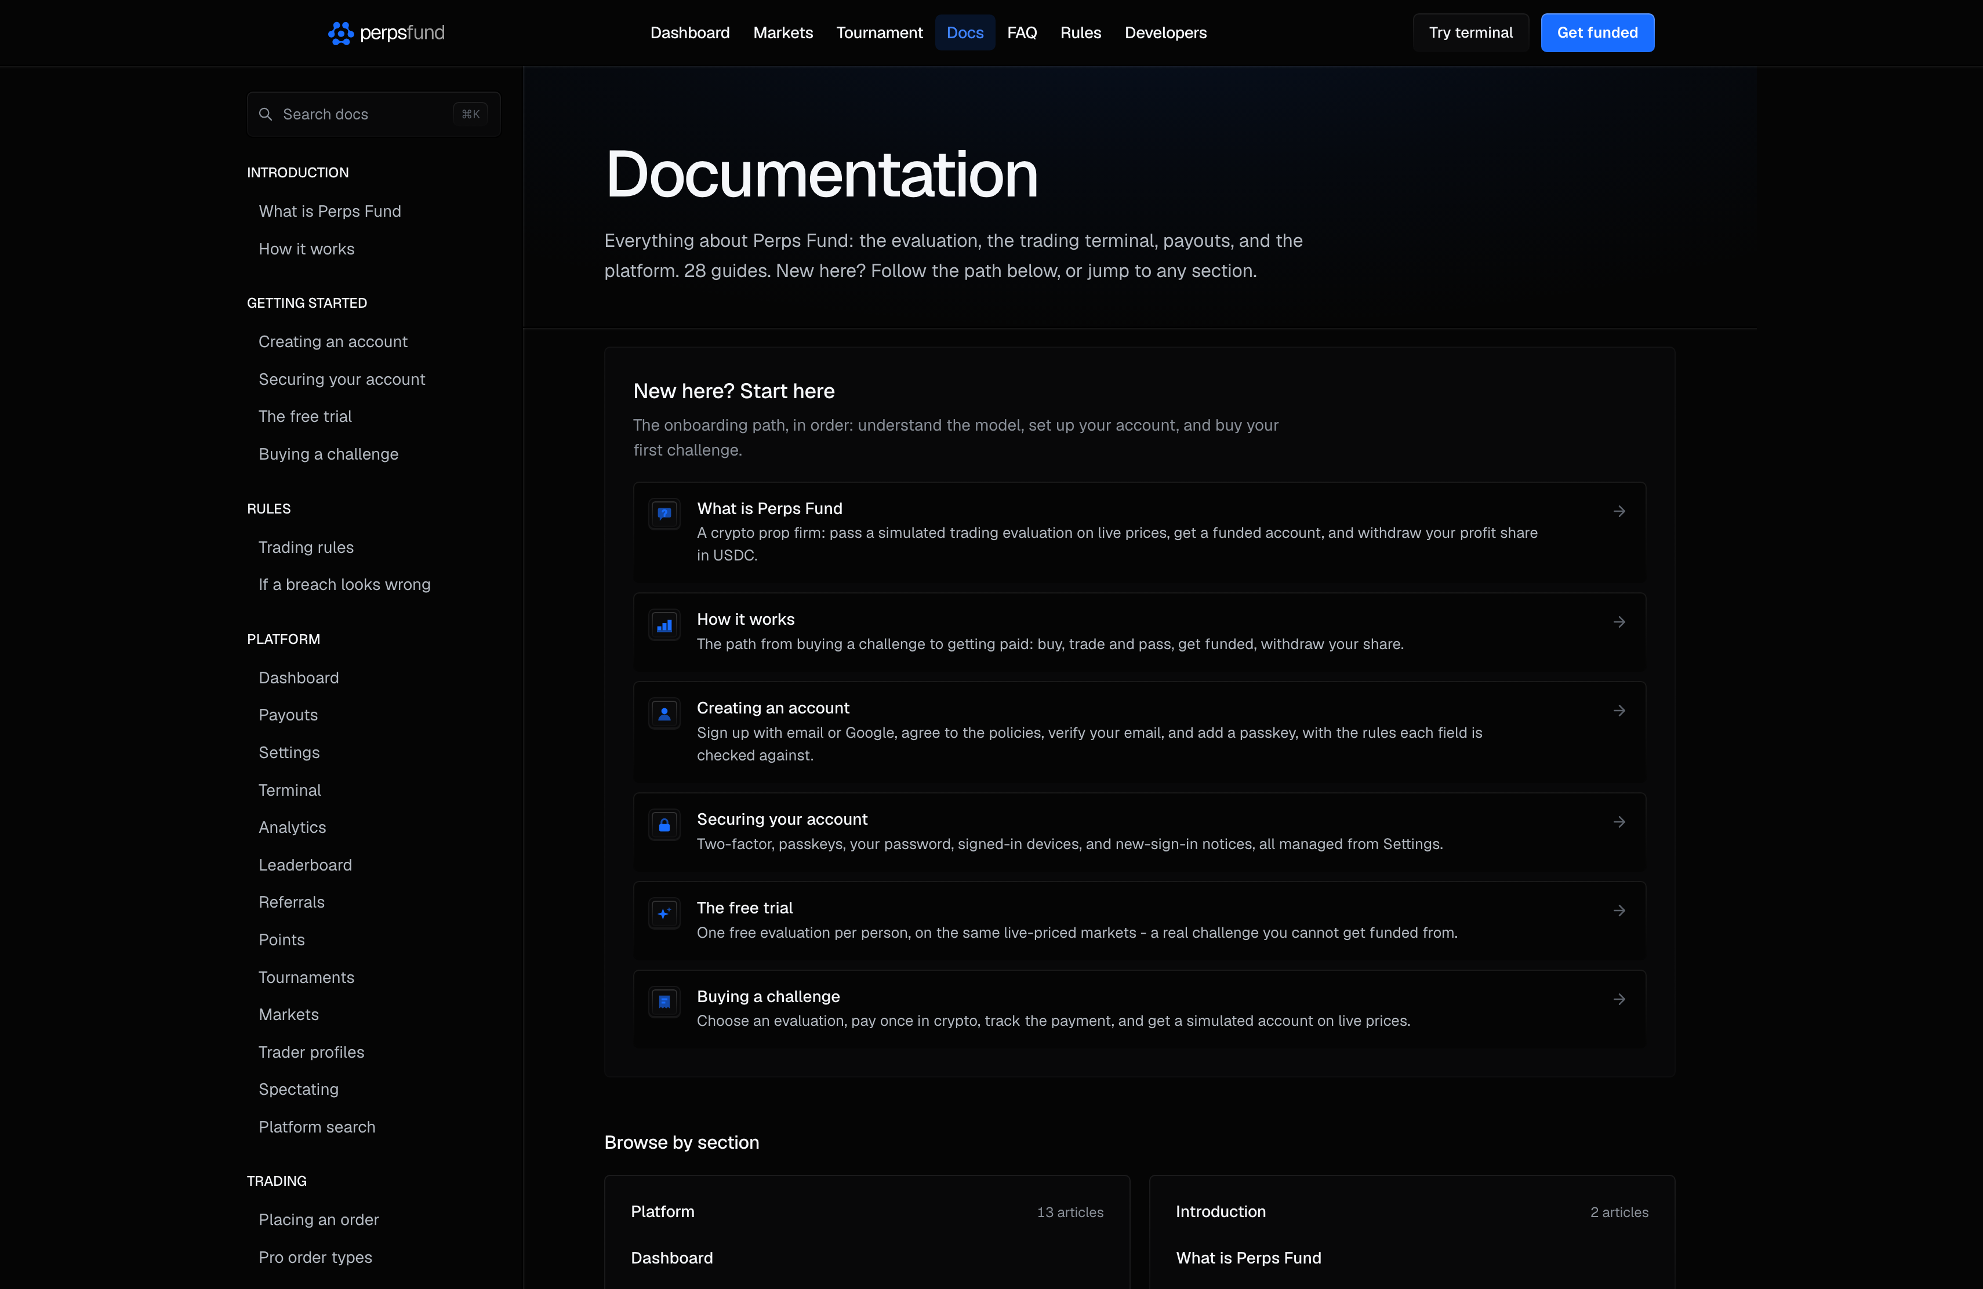Click the '2 articles' count text
Viewport: 1983px width, 1289px height.
pyautogui.click(x=1619, y=1212)
